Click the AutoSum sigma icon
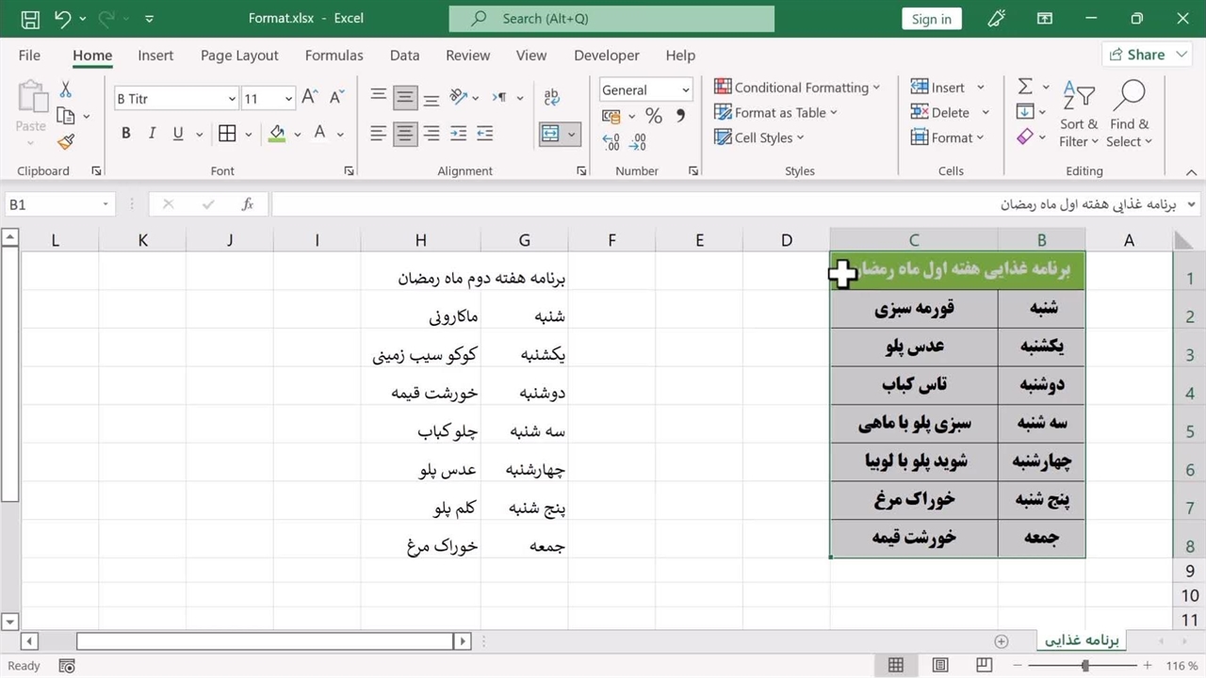The height and width of the screenshot is (678, 1206). coord(1025,87)
